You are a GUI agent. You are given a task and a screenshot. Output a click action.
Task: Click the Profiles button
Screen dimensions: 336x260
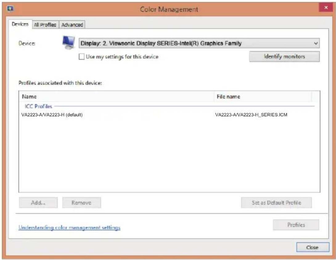[x=296, y=225]
